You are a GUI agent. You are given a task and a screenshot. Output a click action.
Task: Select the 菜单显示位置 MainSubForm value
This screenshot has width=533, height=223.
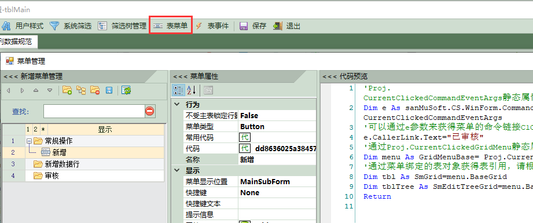click(277, 181)
